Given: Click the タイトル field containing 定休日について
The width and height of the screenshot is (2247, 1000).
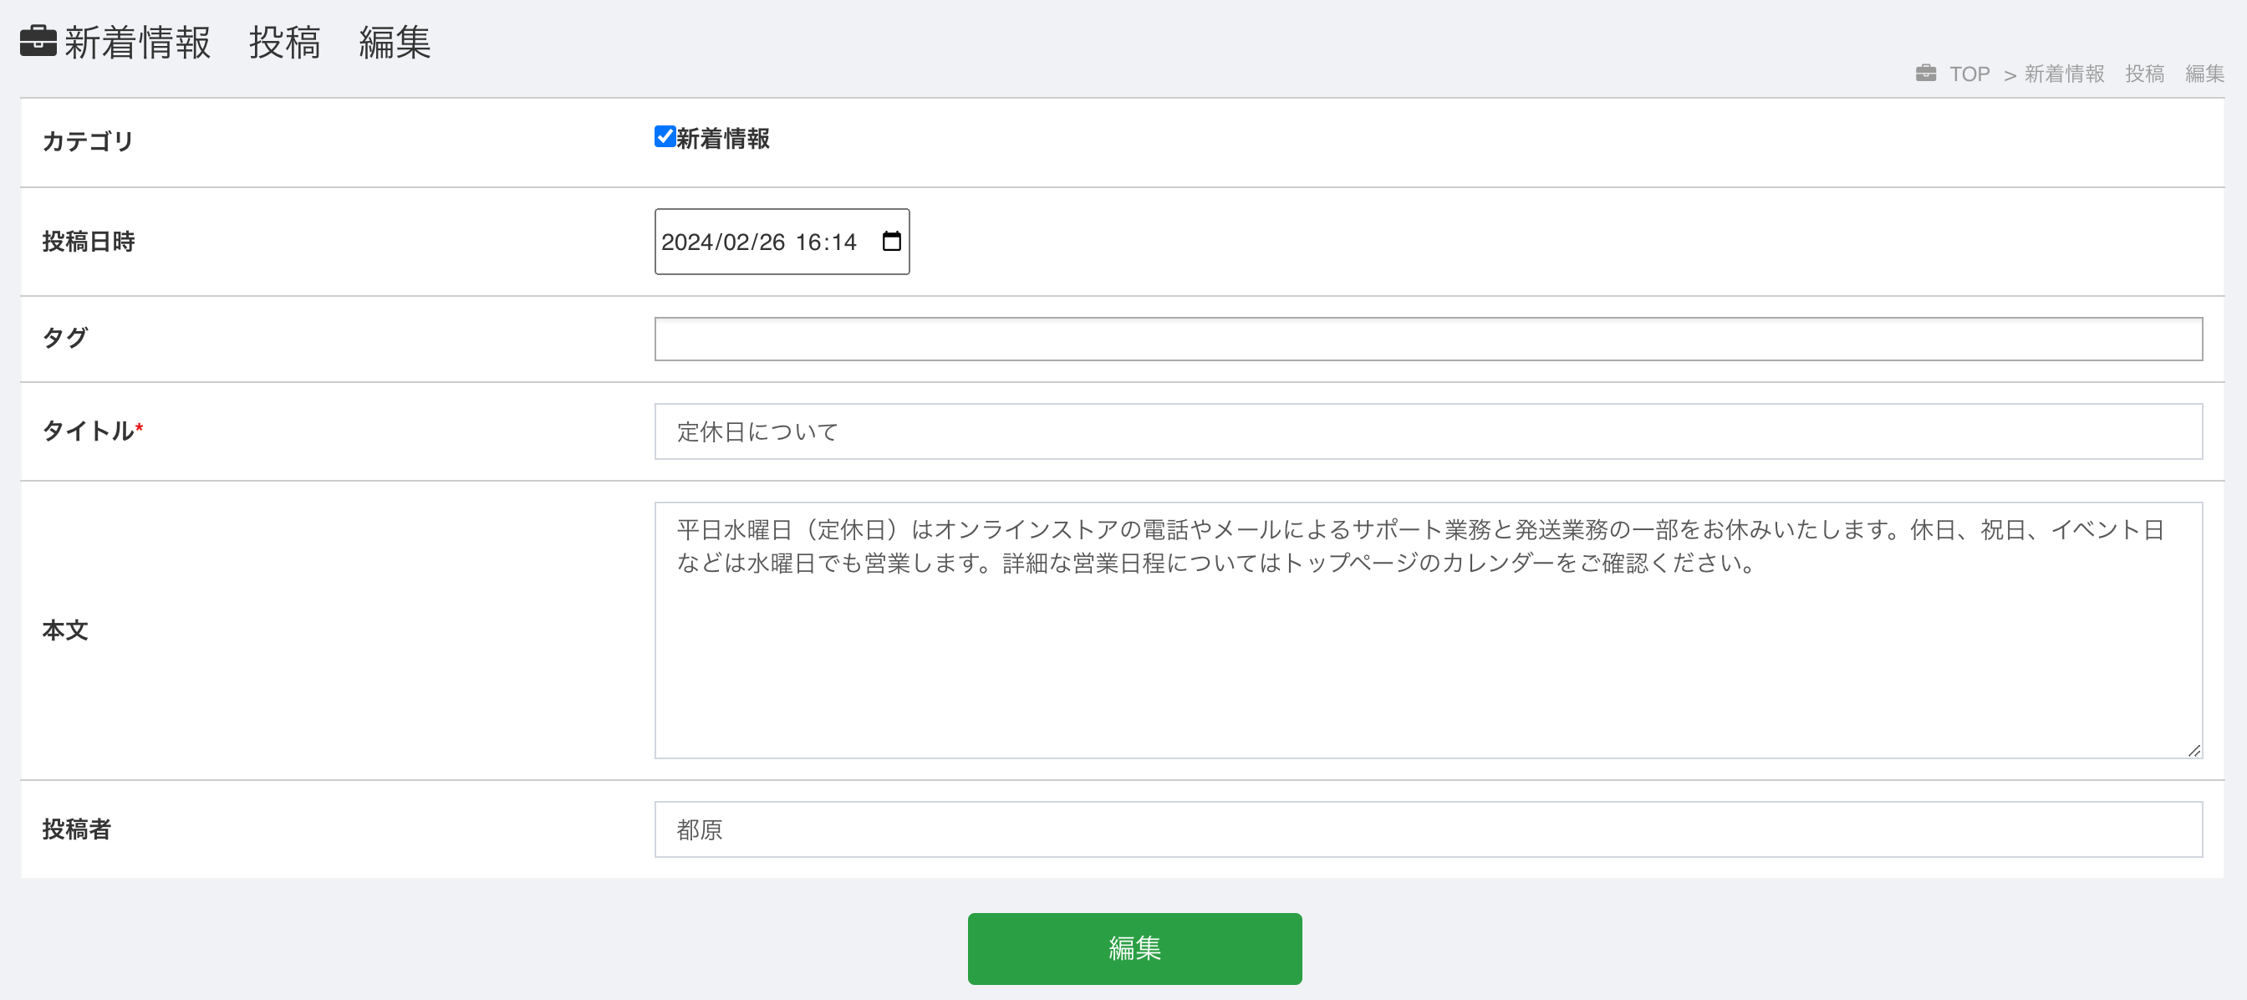Looking at the screenshot, I should [x=1428, y=431].
